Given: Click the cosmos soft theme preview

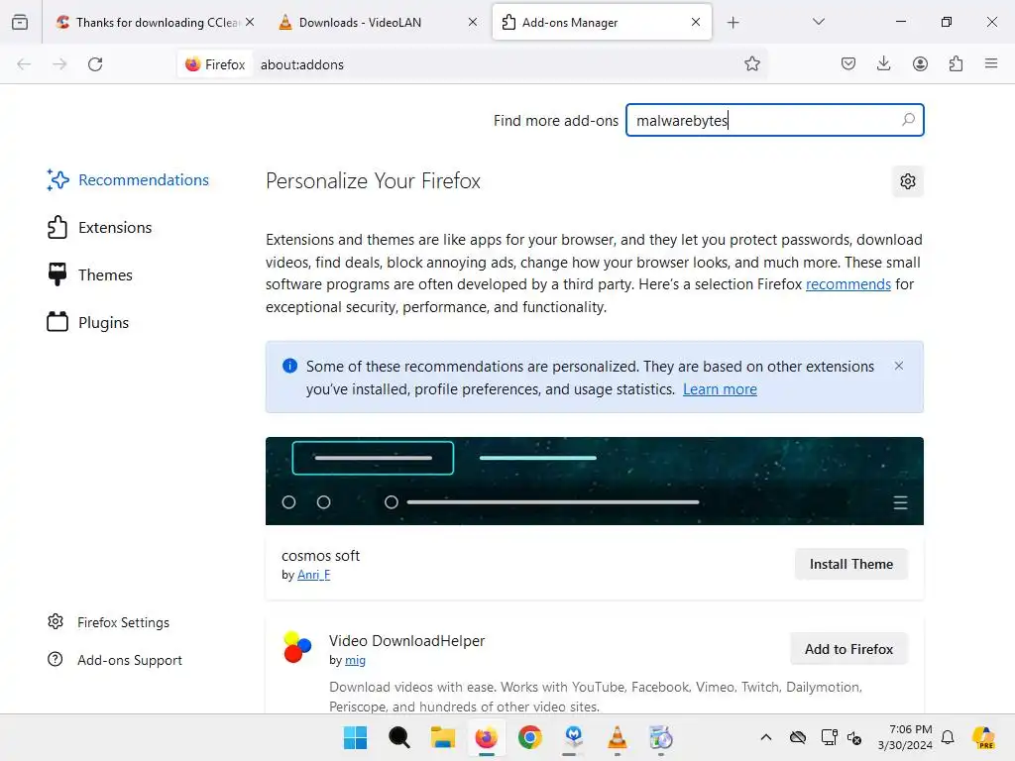Looking at the screenshot, I should 595,481.
